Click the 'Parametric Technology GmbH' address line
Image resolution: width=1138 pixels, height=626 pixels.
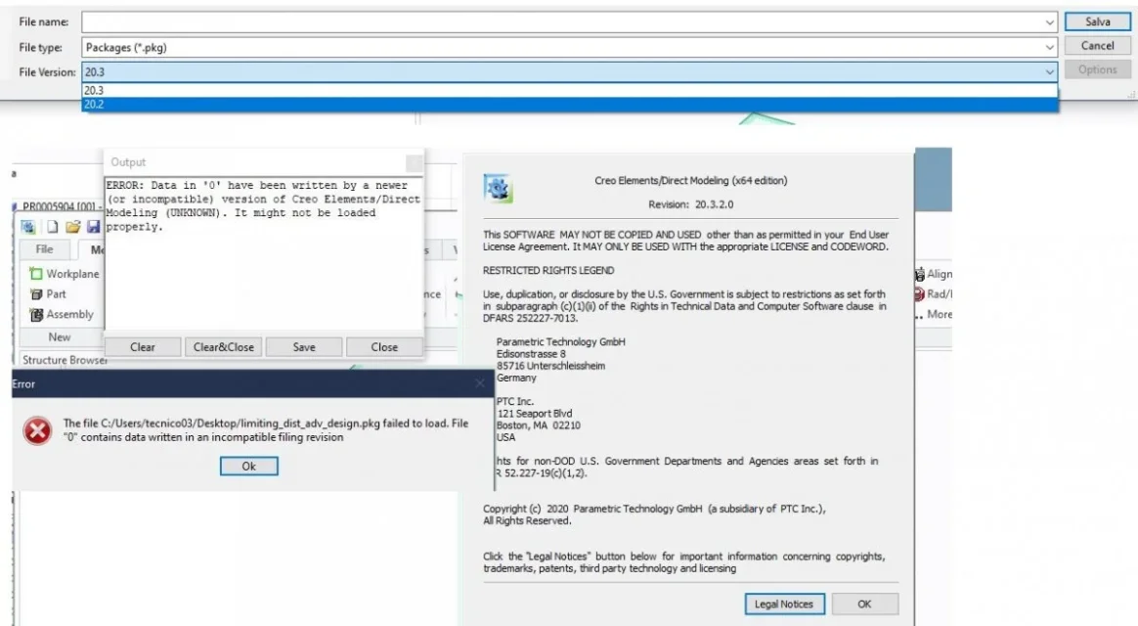point(560,341)
